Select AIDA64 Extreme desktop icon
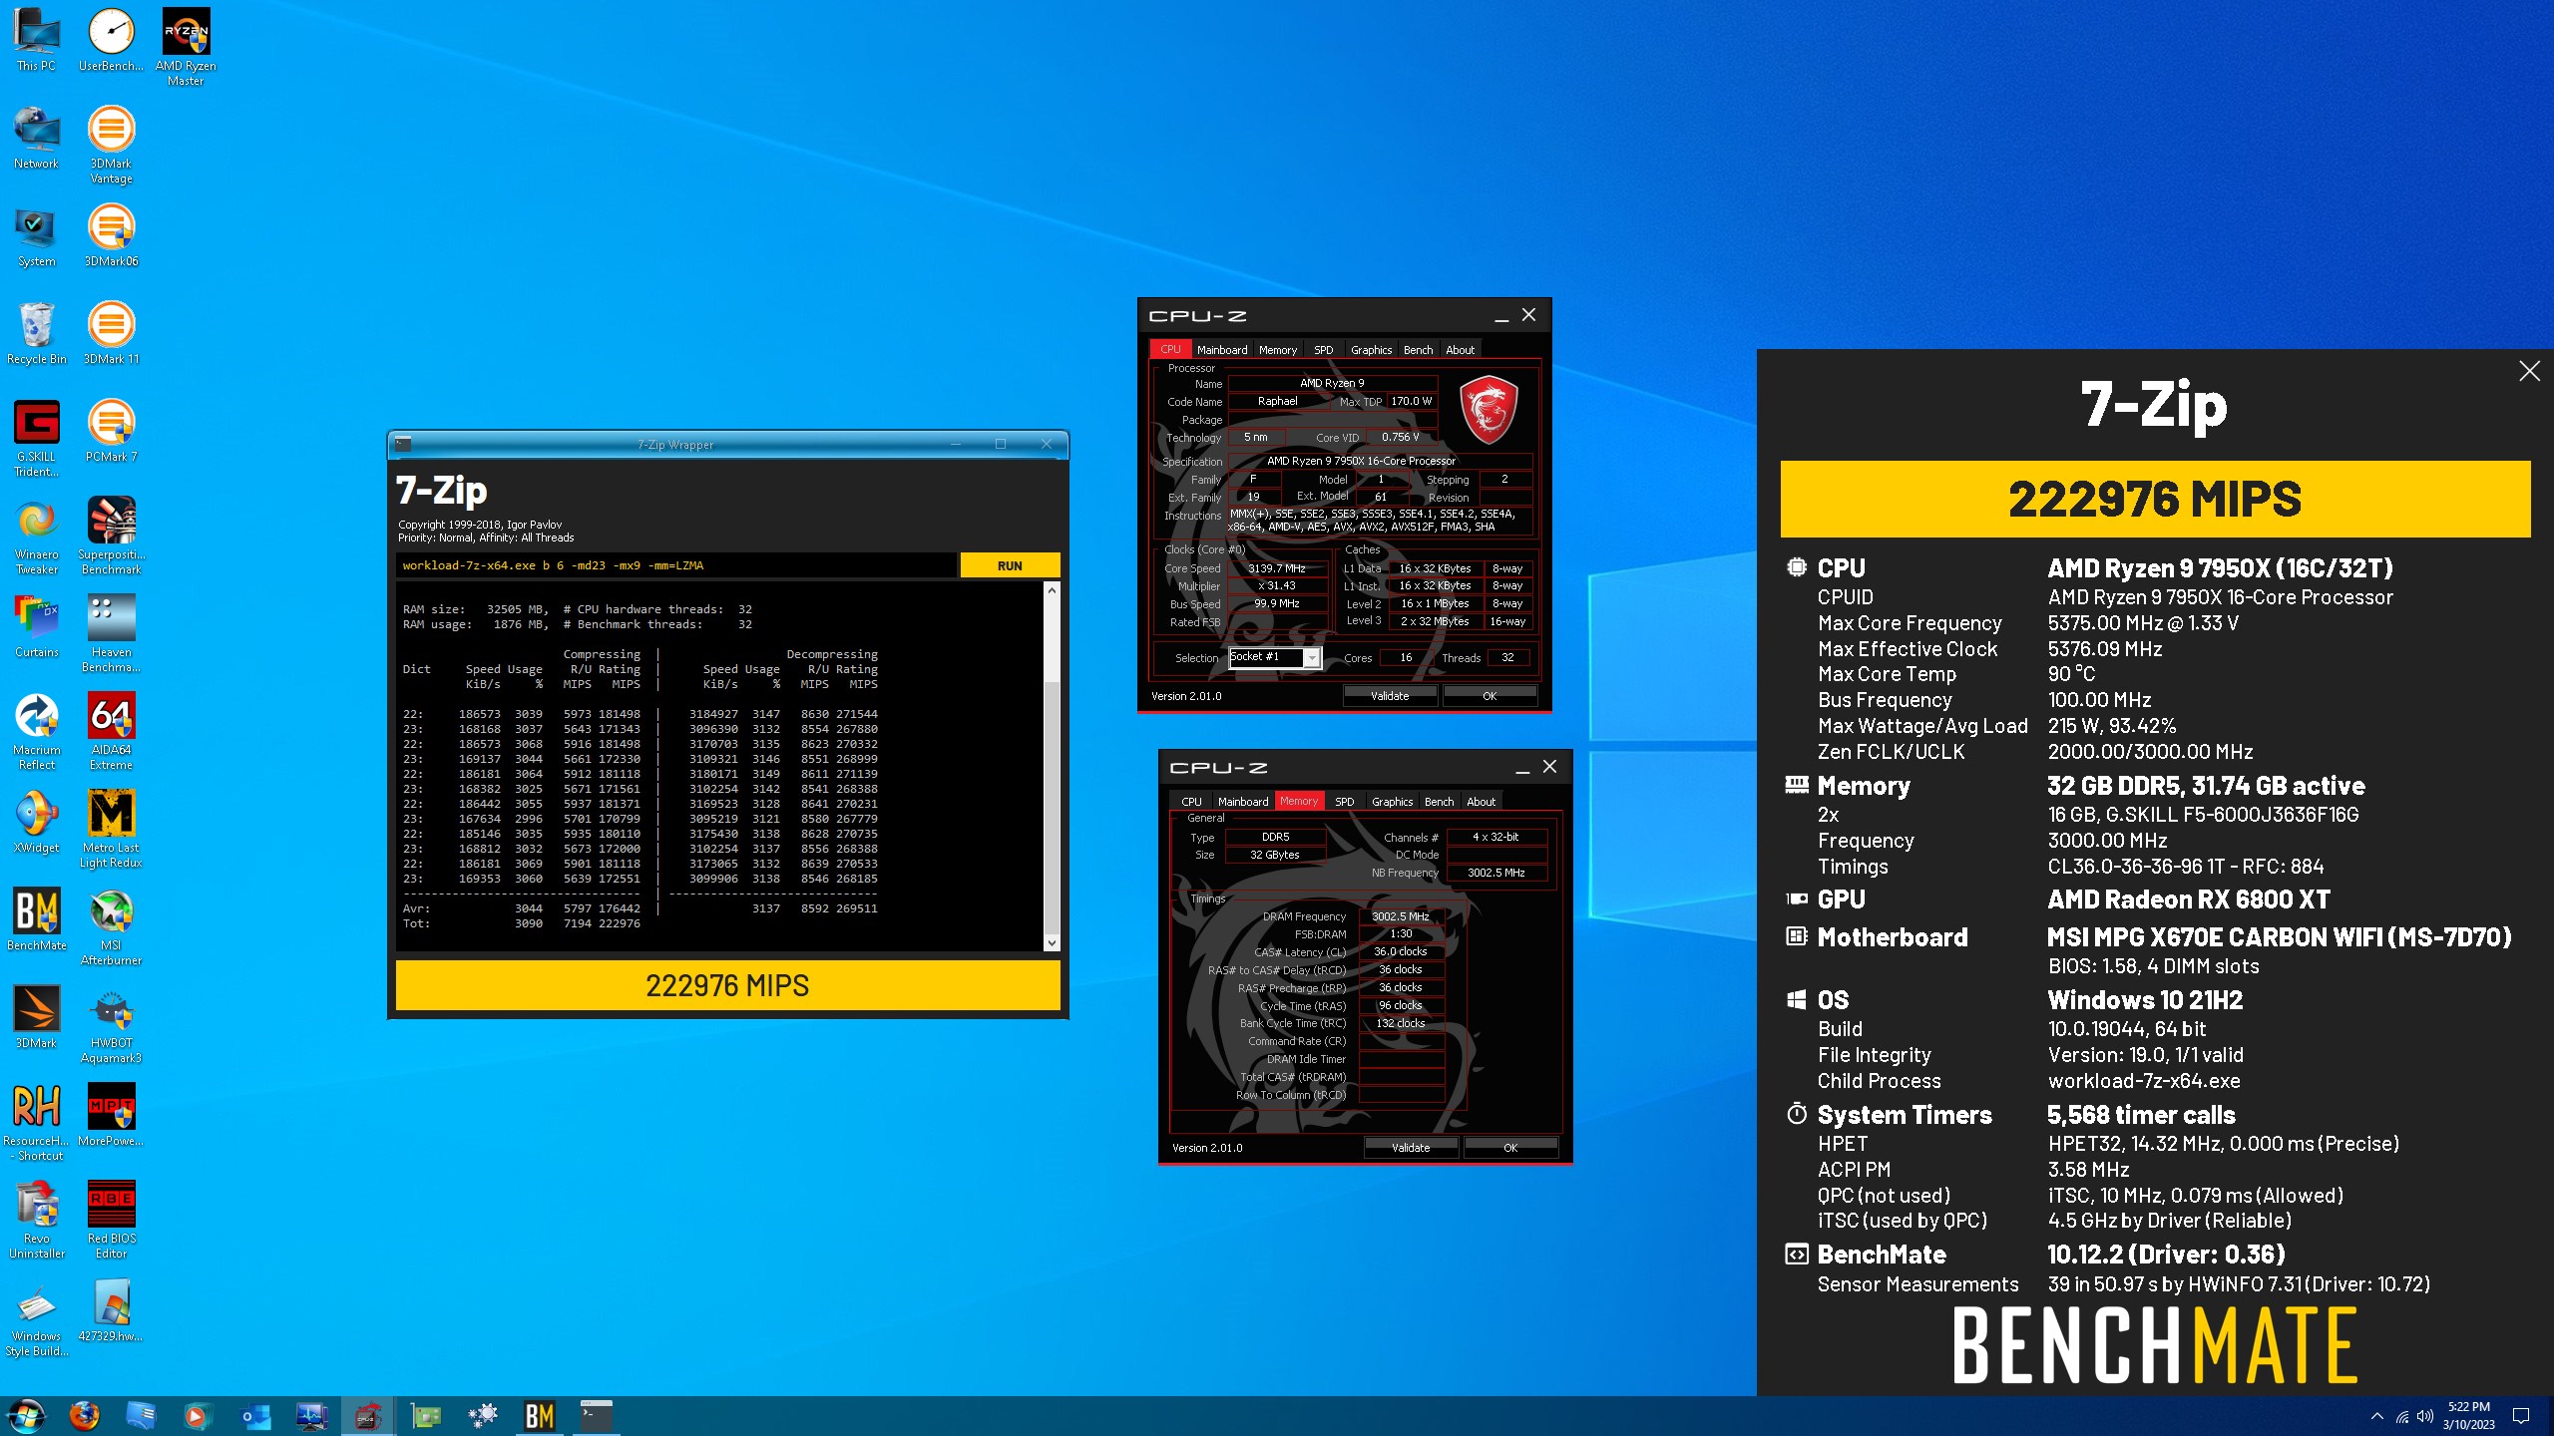2554x1436 pixels. pos(111,732)
